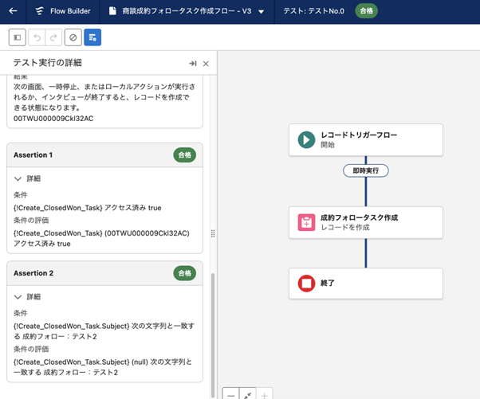480x399 pixels.
Task: Click the blue test details toolbar button
Action: (x=92, y=37)
